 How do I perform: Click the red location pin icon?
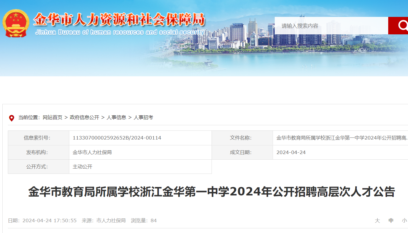pyautogui.click(x=12, y=118)
